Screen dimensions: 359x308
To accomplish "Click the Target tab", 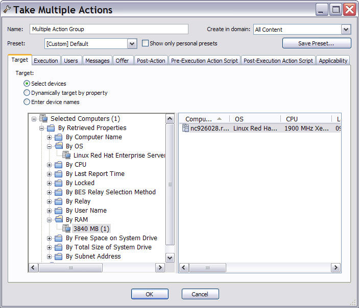I will coord(20,60).
